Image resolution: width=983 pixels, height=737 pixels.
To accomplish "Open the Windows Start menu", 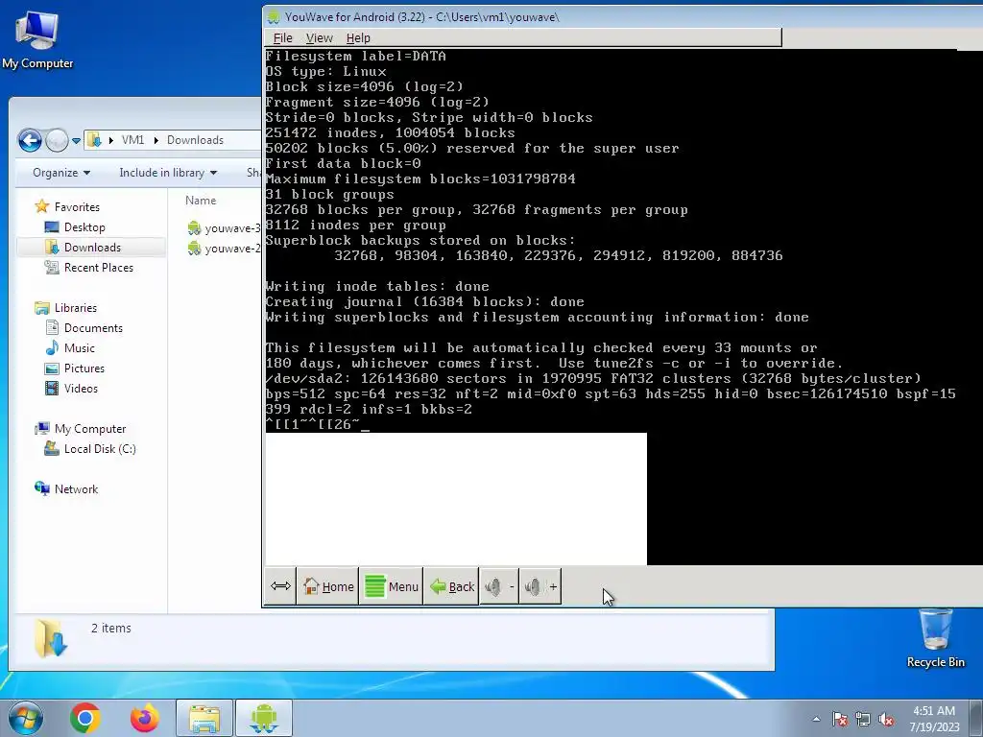I will [26, 718].
